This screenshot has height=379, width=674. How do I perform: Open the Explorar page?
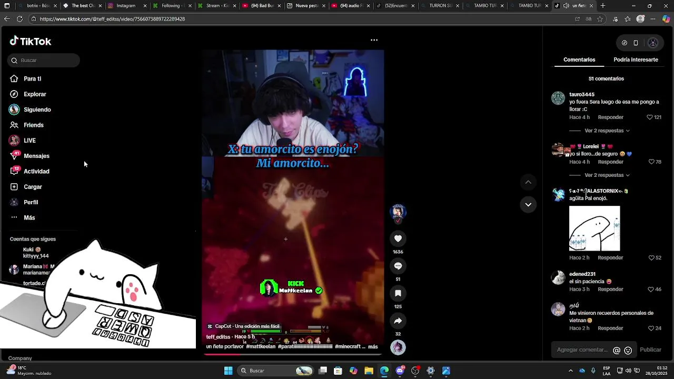[35, 94]
